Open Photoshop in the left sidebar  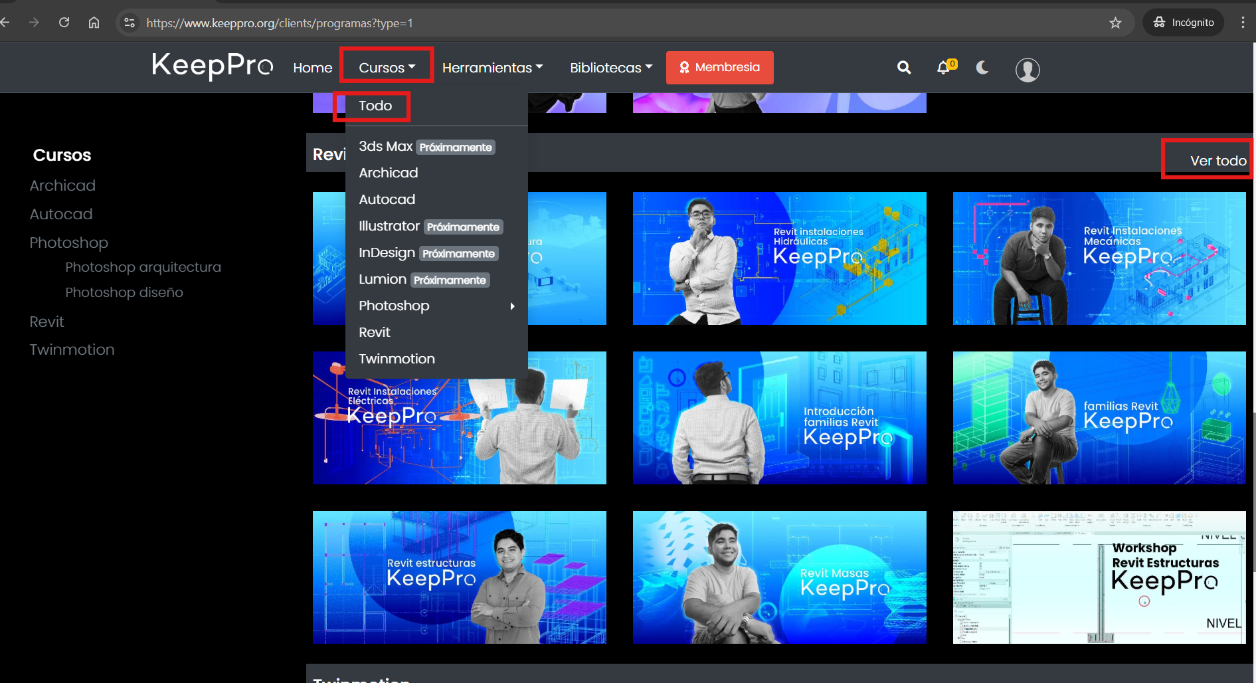tap(68, 243)
